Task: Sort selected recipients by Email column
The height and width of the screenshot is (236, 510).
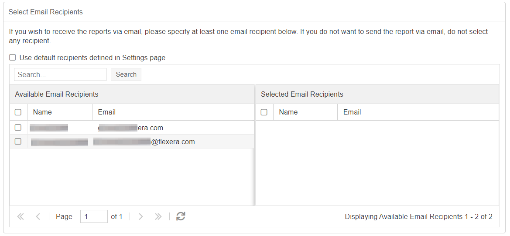Action: [x=352, y=112]
